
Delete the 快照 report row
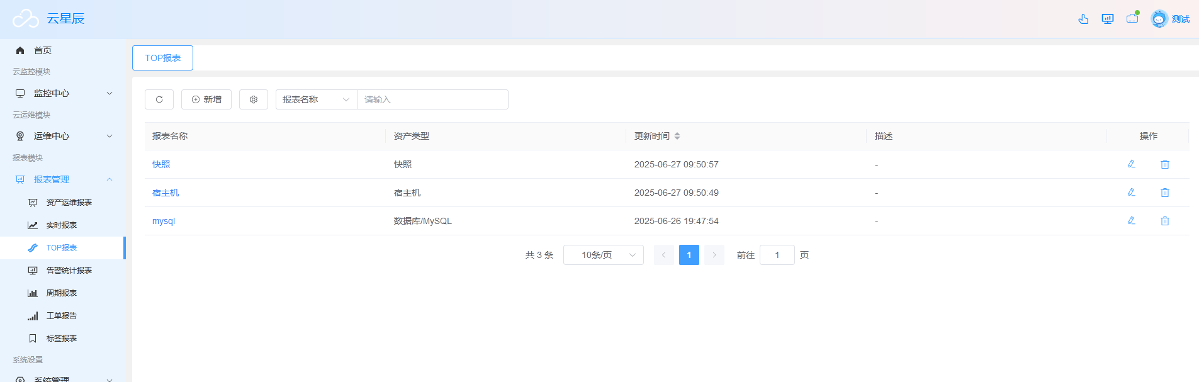point(1165,164)
